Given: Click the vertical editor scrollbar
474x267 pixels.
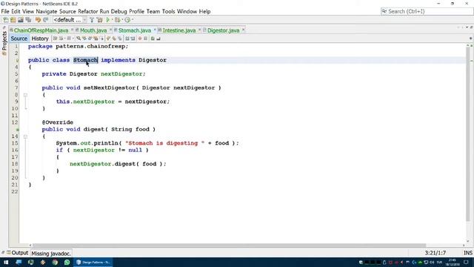Looking at the screenshot, I should (x=468, y=133).
